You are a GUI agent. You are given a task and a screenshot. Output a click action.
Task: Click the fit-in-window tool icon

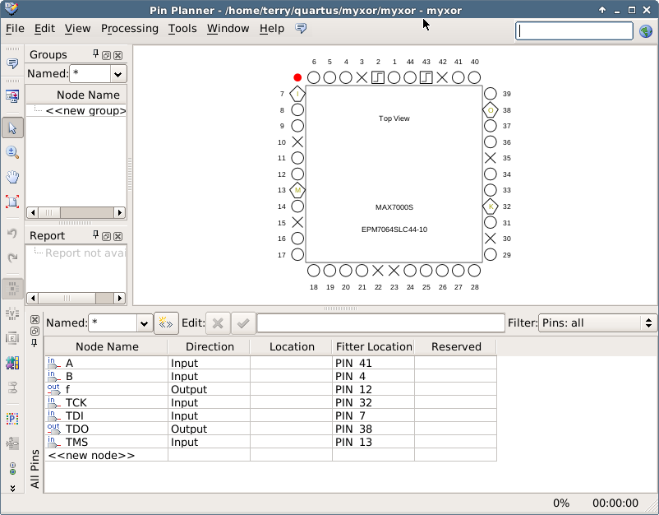[12, 201]
